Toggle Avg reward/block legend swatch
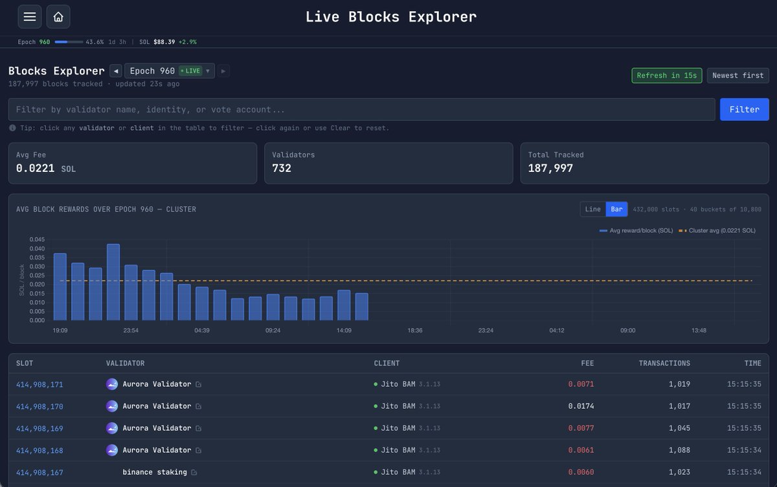Image resolution: width=777 pixels, height=487 pixels. [603, 231]
